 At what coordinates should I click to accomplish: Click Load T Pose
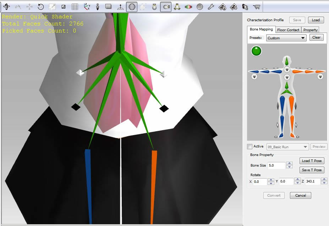click(312, 161)
